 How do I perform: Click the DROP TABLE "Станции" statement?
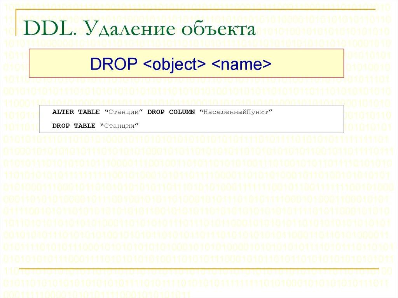click(96, 125)
